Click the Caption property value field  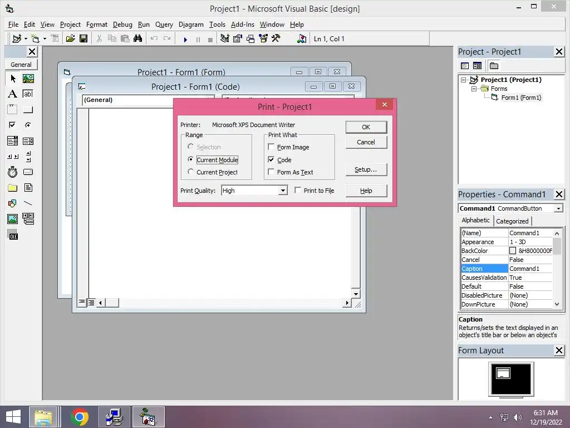click(530, 269)
